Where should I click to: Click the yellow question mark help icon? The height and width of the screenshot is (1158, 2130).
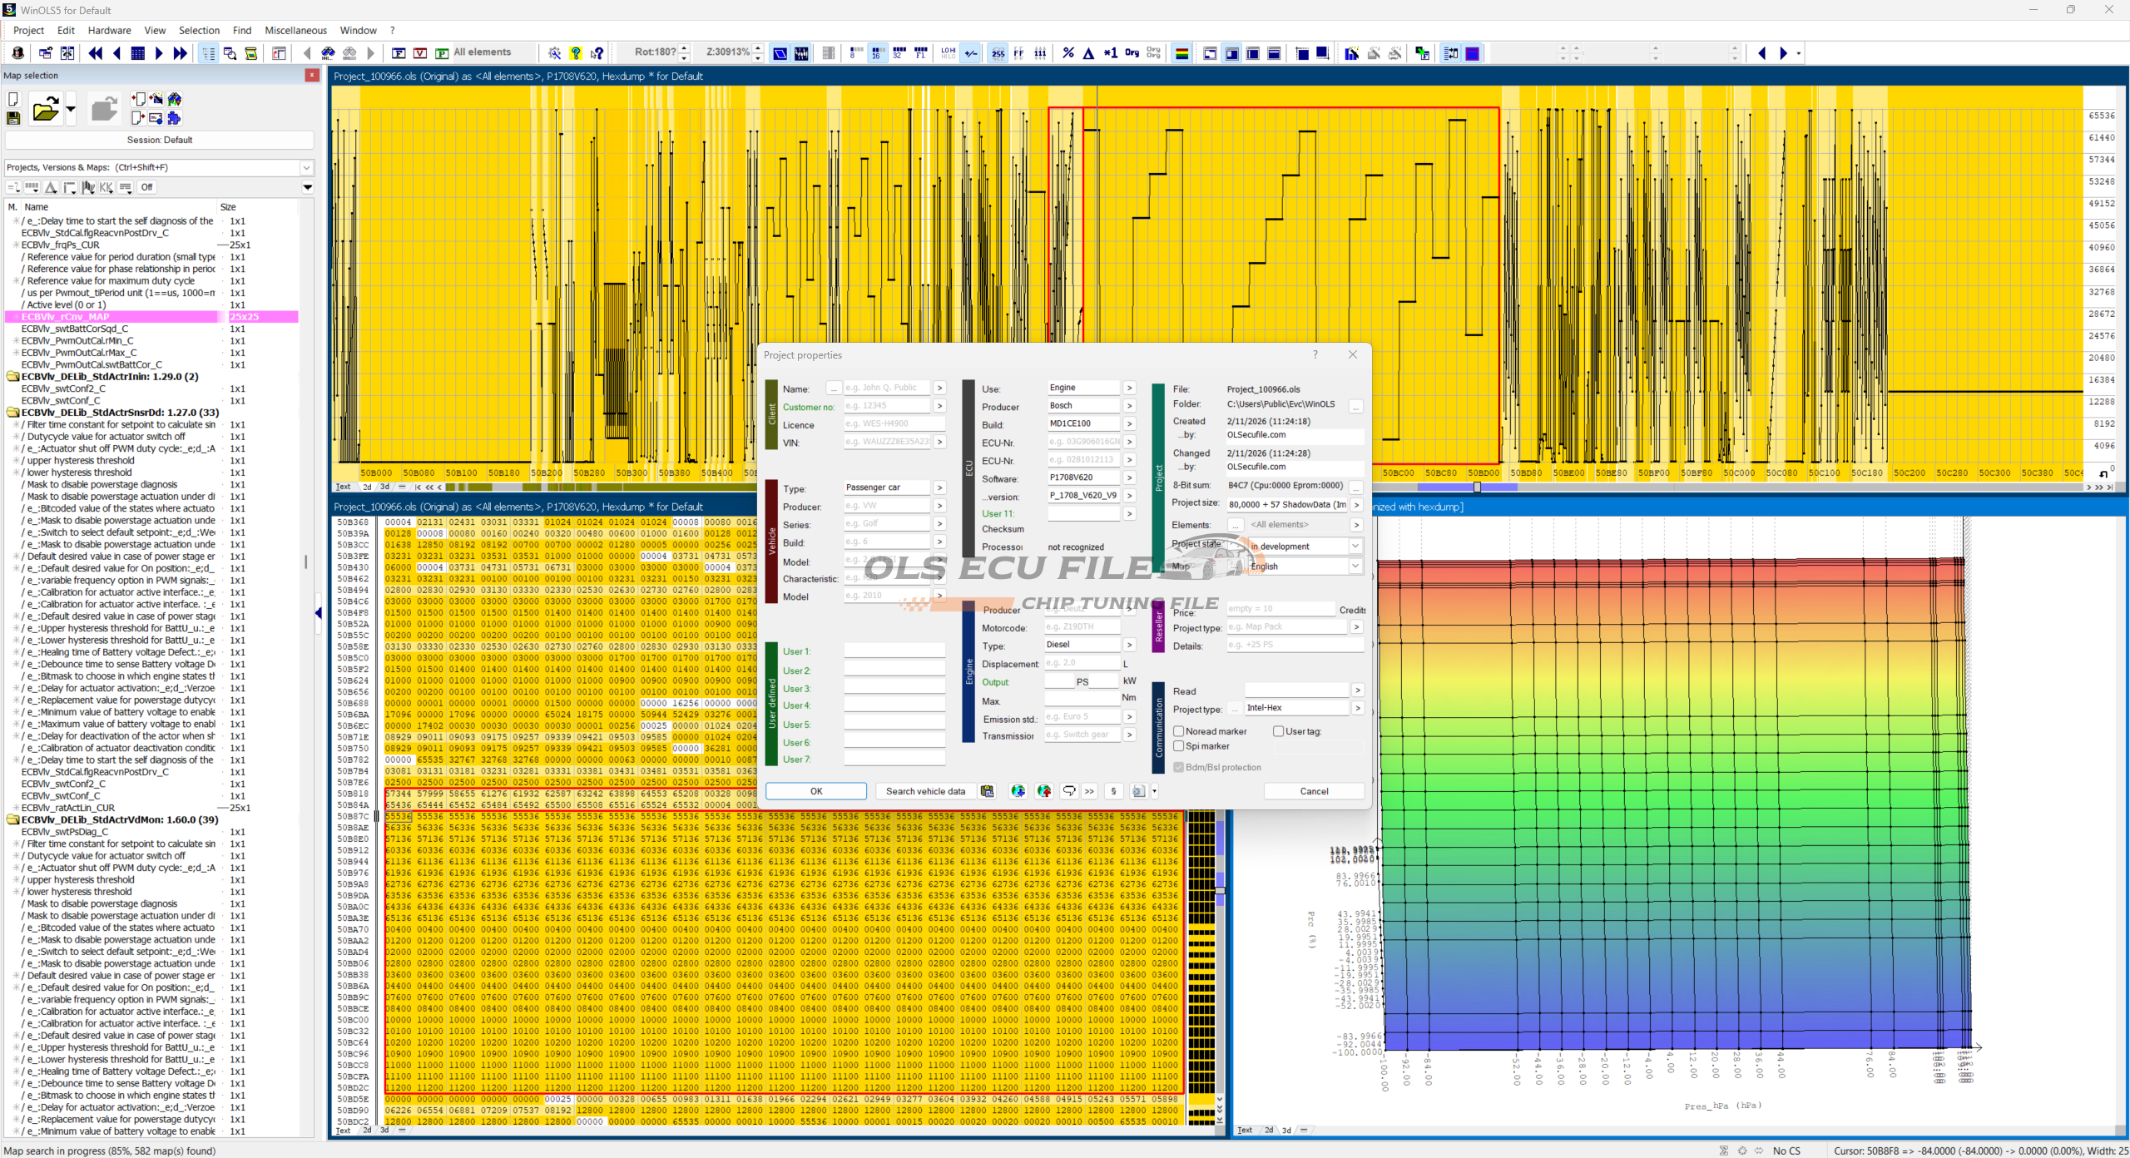575,53
